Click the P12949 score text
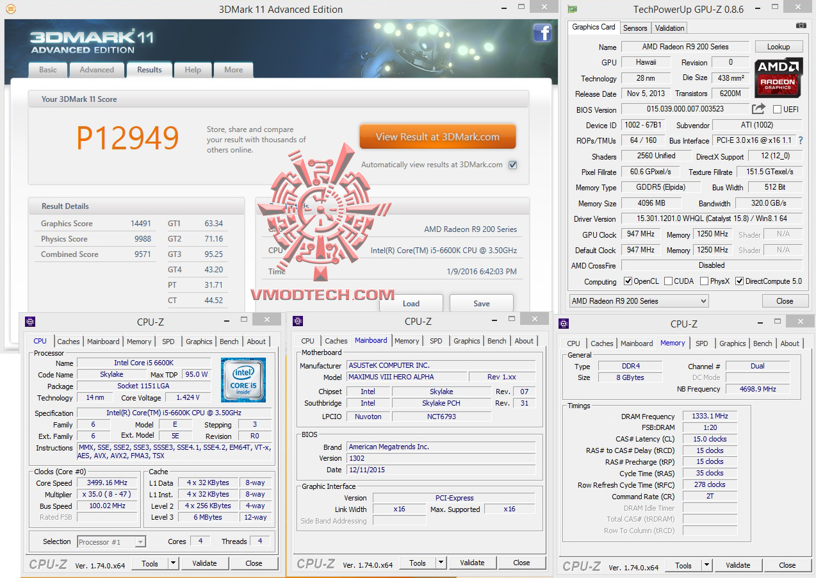 click(127, 138)
